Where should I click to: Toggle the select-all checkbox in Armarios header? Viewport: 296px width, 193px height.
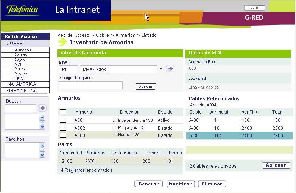[x=63, y=112]
